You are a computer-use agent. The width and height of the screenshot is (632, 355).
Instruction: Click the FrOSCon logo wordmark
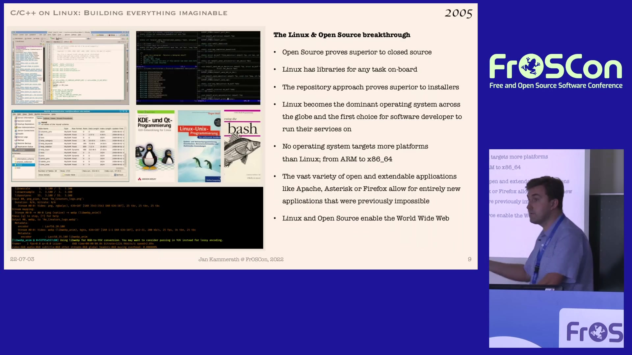pos(556,66)
